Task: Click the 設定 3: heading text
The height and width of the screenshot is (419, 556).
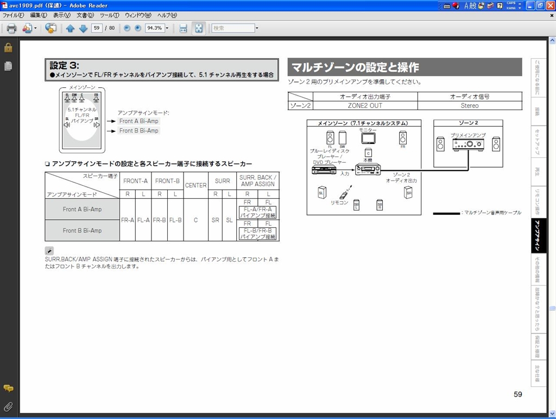Action: click(65, 65)
